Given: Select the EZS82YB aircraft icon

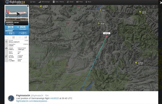Looking at the screenshot, I should (41, 6).
